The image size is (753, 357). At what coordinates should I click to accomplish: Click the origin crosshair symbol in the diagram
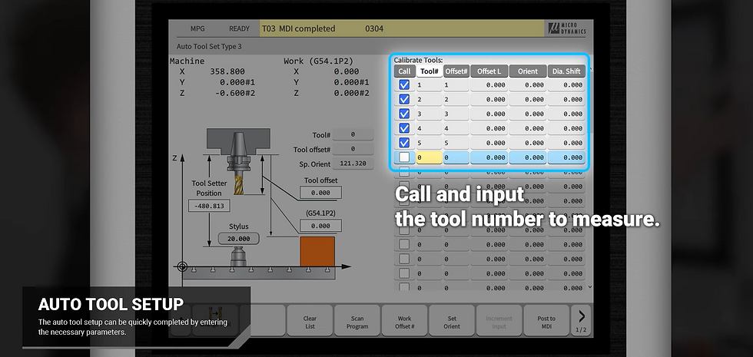(182, 266)
